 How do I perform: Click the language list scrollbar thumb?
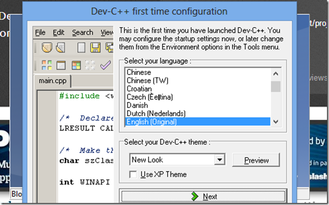(276, 87)
